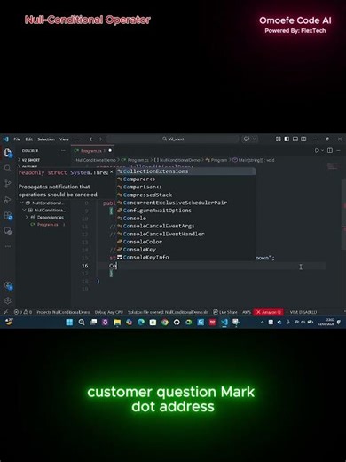Open Program.cs in the solution tree
346x462 pixels.
pos(47,225)
